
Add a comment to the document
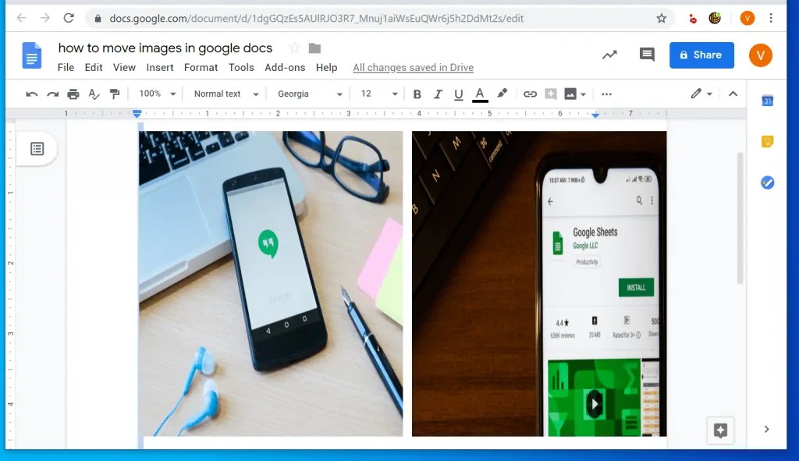coord(551,94)
